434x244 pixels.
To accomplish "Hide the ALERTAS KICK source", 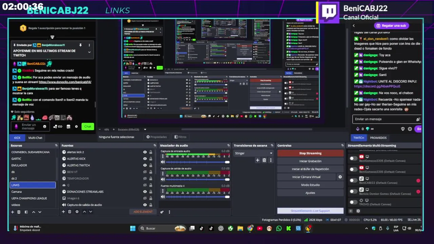I will [x=145, y=159].
